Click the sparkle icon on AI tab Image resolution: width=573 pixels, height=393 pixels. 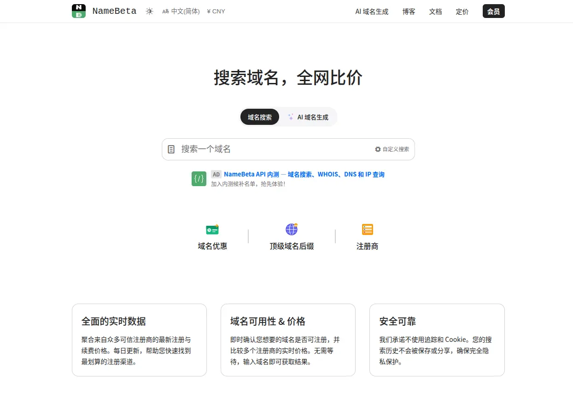point(291,117)
